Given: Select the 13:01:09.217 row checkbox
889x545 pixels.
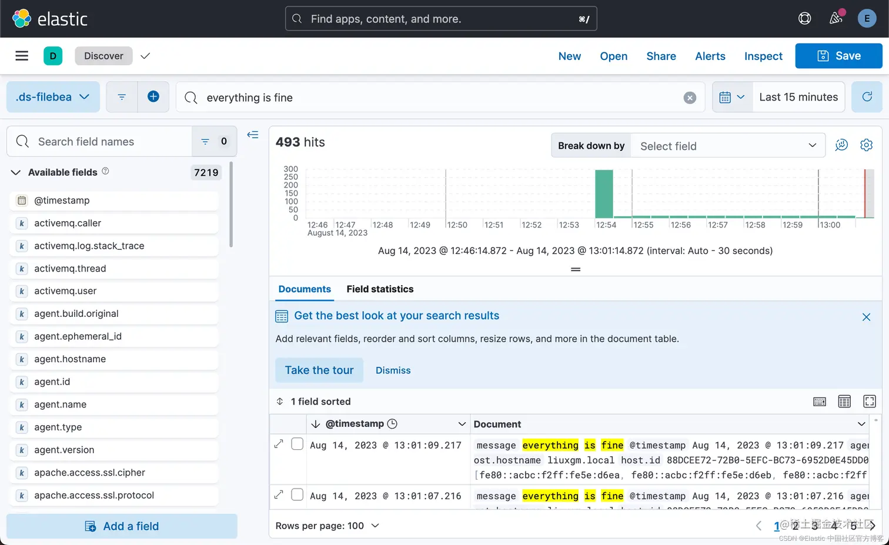Looking at the screenshot, I should click(x=298, y=444).
